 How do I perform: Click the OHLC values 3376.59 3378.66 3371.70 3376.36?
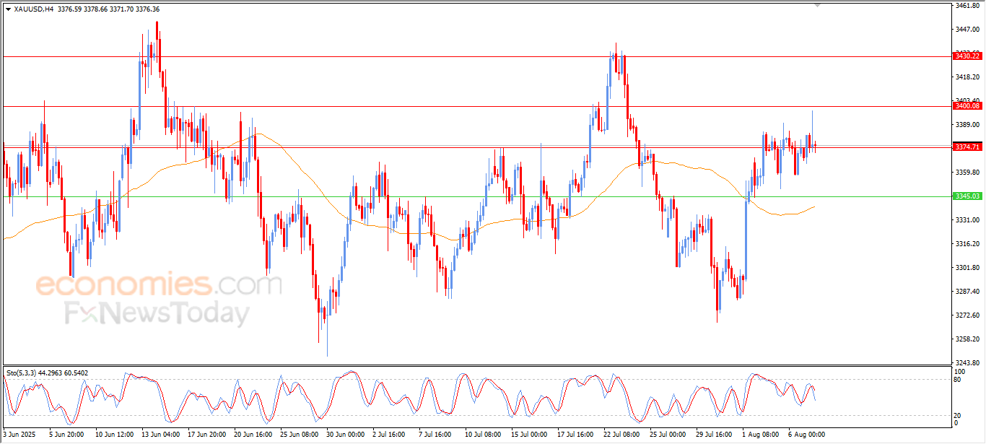tap(109, 9)
